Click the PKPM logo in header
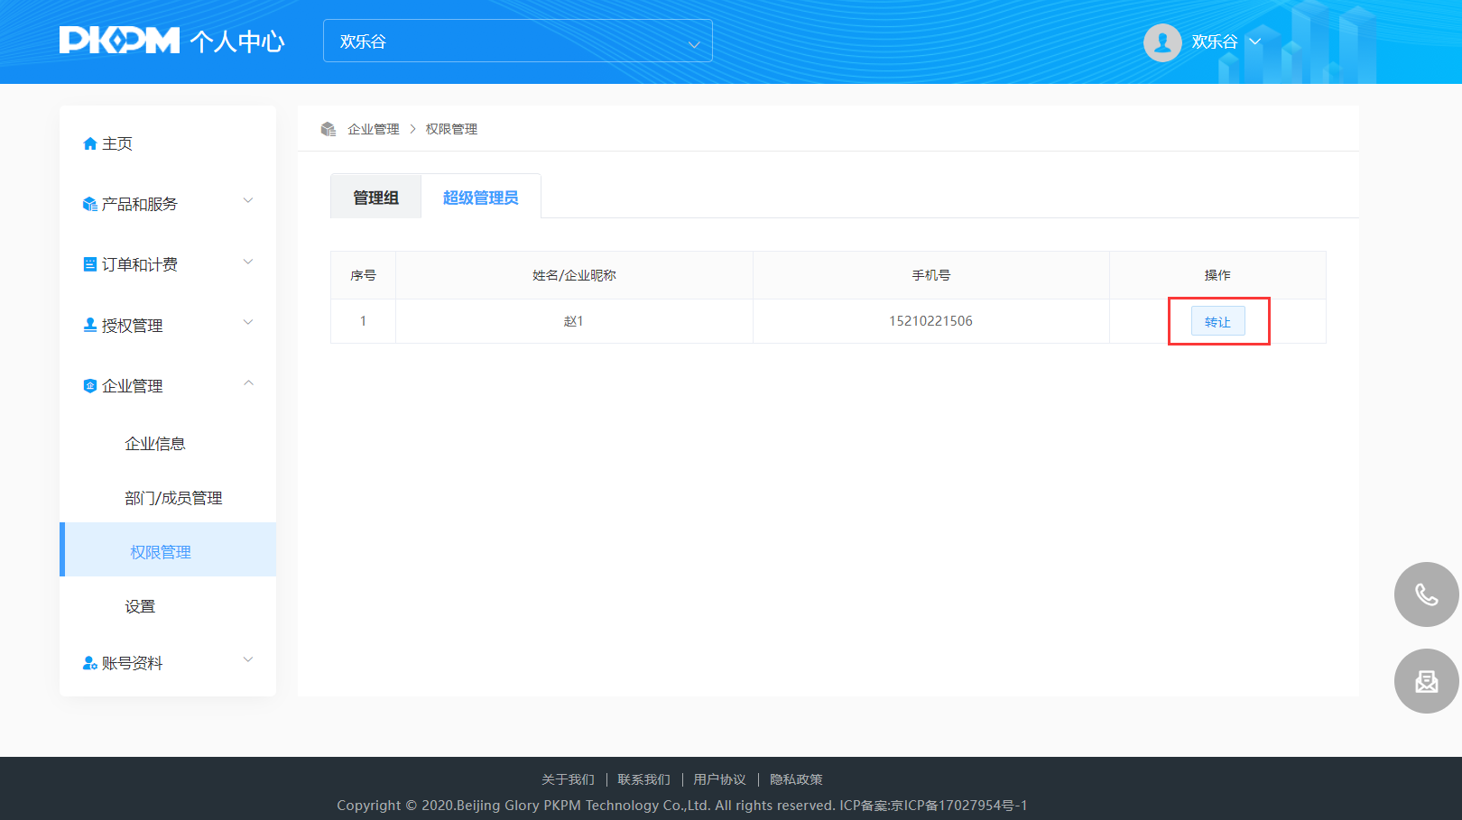This screenshot has width=1462, height=820. point(119,41)
